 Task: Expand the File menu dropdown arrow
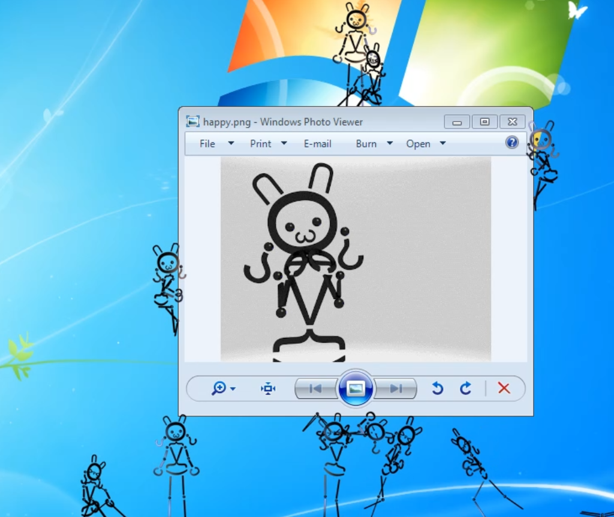click(231, 143)
